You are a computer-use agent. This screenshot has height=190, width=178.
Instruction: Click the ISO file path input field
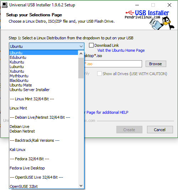click(x=113, y=64)
